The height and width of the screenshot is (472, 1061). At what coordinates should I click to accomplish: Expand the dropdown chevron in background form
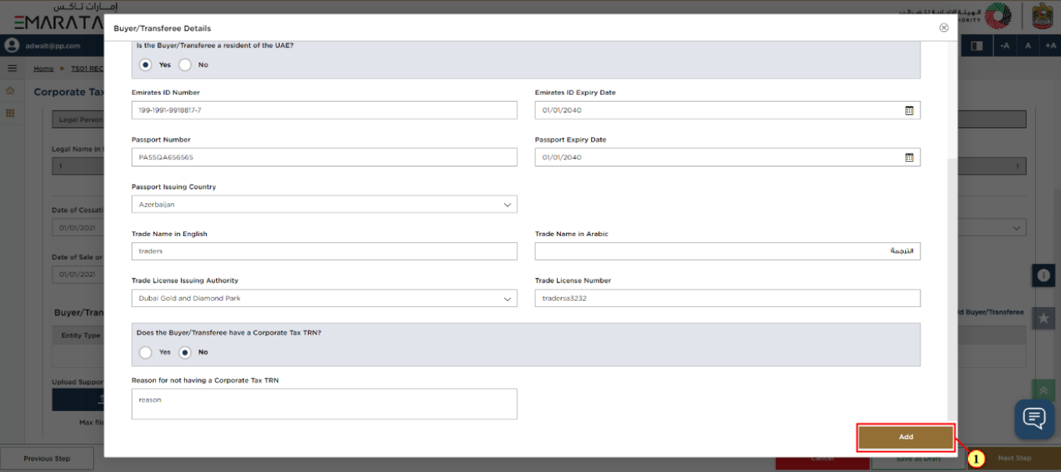pos(1016,228)
